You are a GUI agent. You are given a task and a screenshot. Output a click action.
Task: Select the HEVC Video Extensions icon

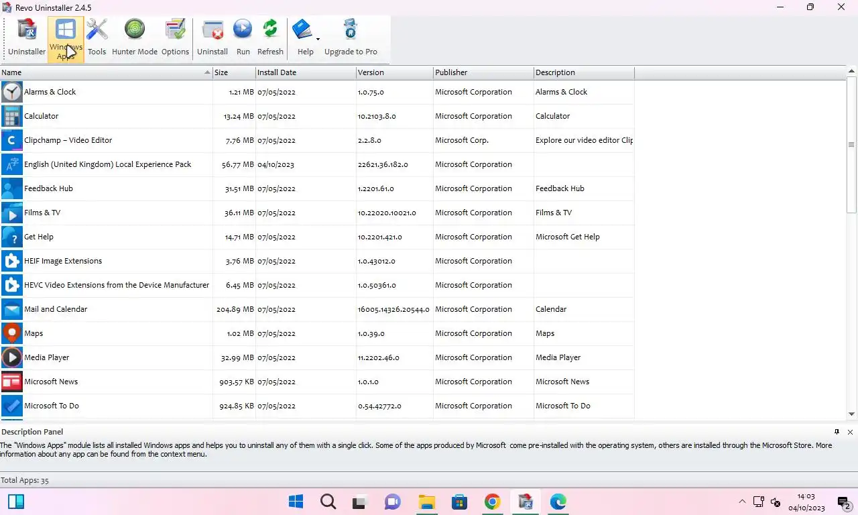coord(11,285)
